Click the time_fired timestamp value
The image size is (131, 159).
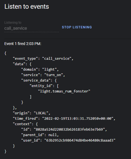[x=78, y=119]
